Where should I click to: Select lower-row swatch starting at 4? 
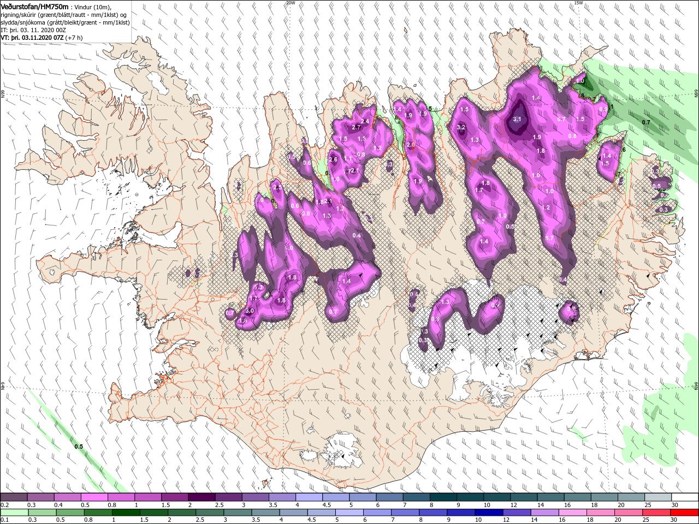point(293,513)
